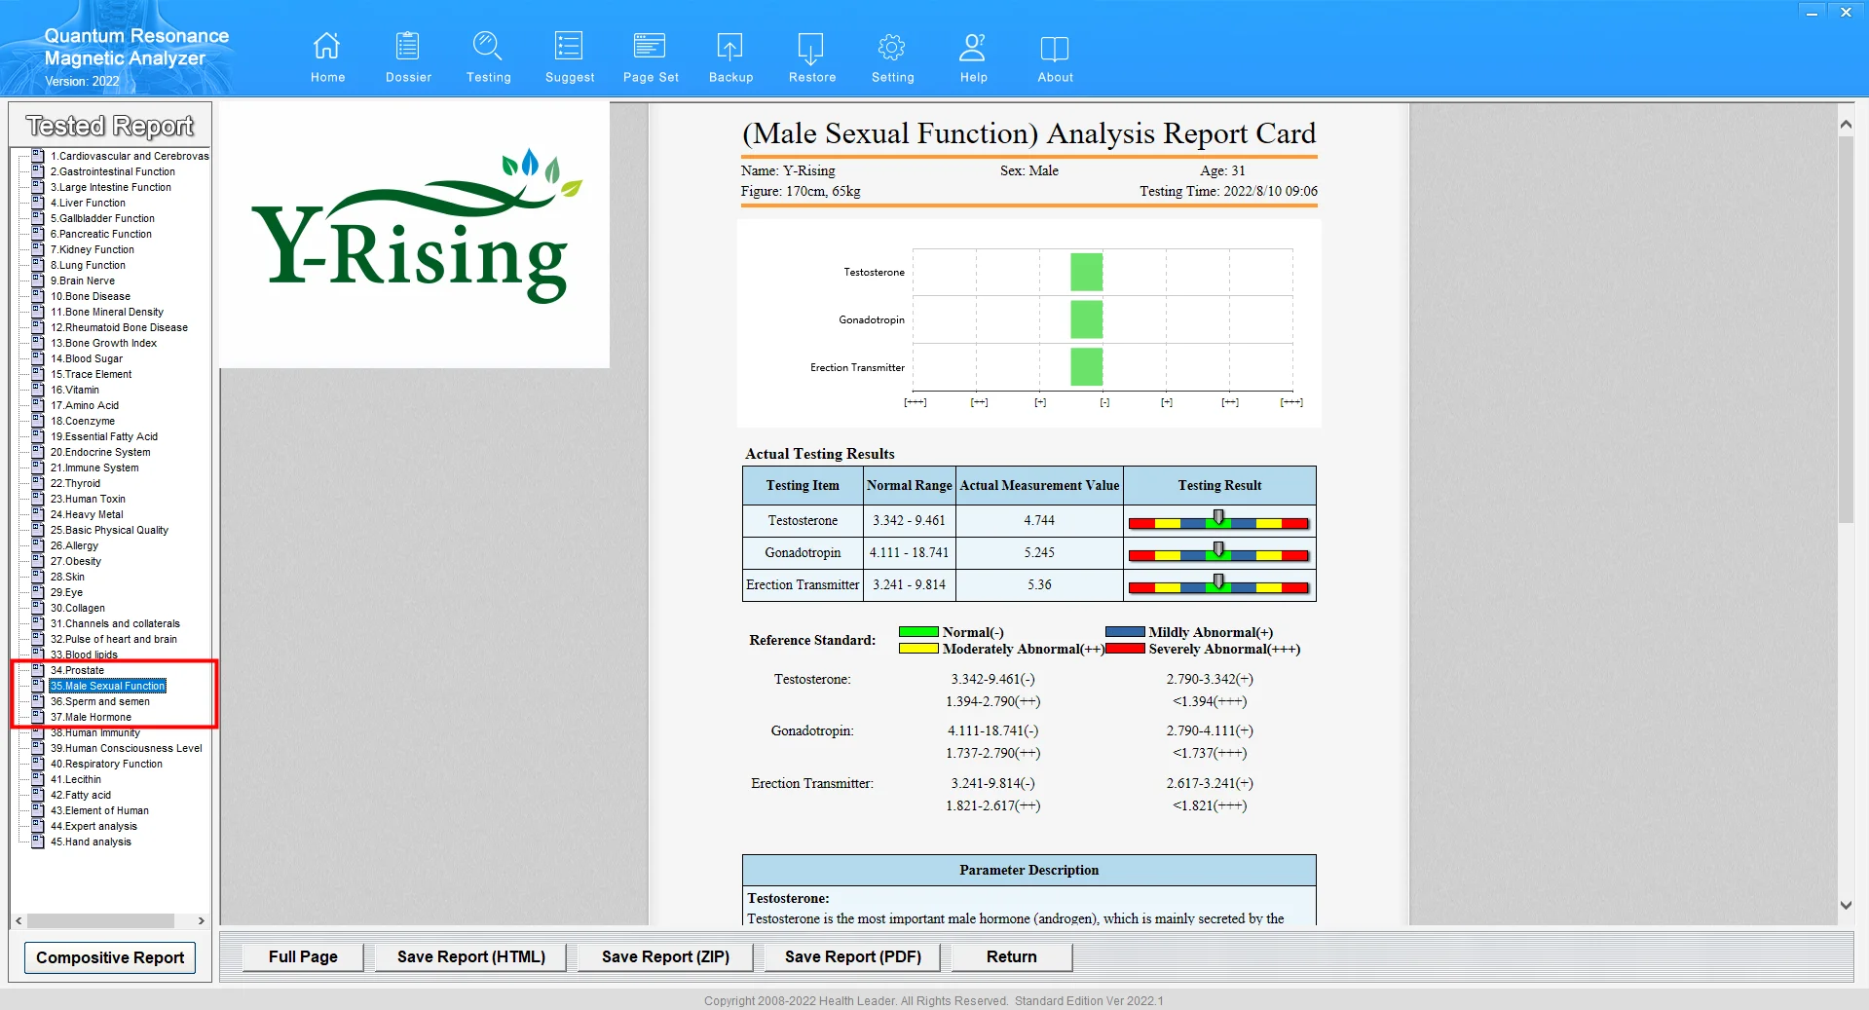The height and width of the screenshot is (1010, 1869).
Task: Click the report icon beside Thyroid
Action: click(x=38, y=483)
